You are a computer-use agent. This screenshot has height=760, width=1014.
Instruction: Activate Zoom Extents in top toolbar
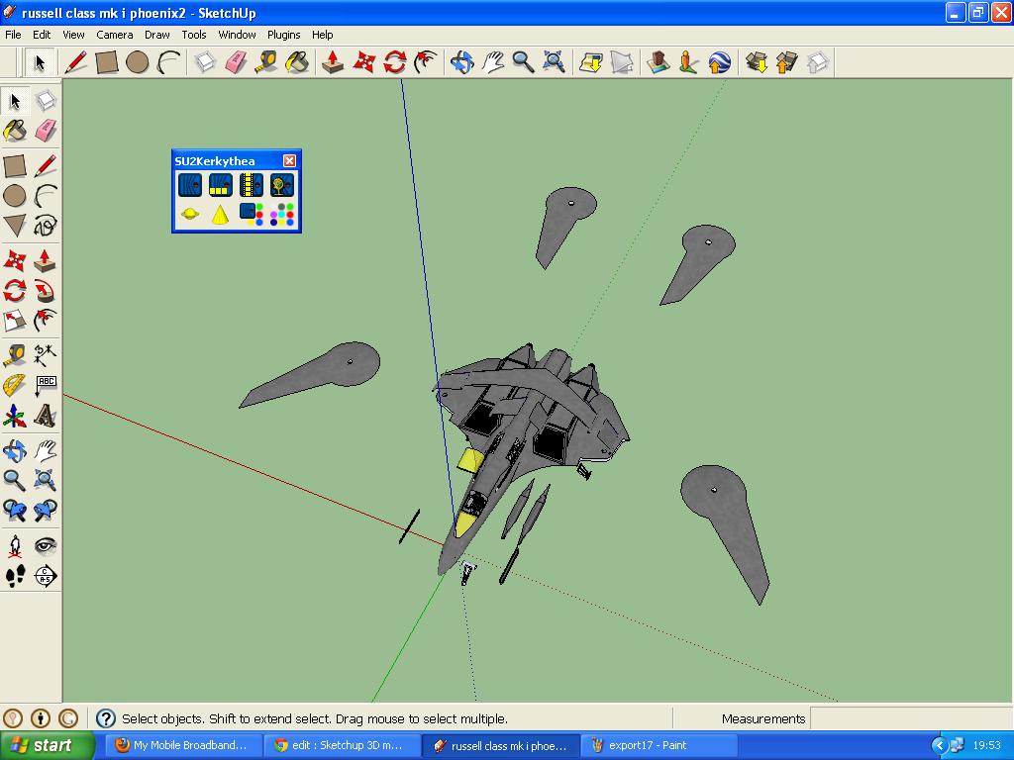(x=555, y=62)
